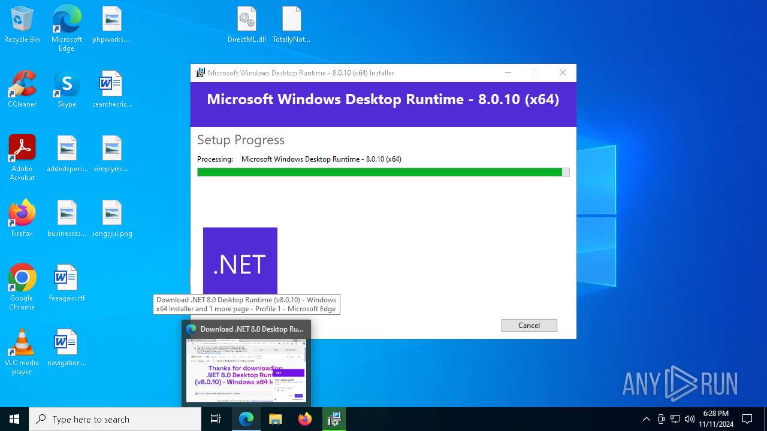Click Microsoft Edge taskbar icon
Viewport: 767px width, 431px height.
(x=246, y=419)
